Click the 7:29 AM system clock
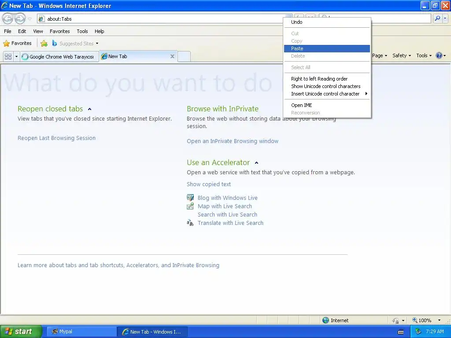This screenshot has height=338, width=451. pos(435,331)
